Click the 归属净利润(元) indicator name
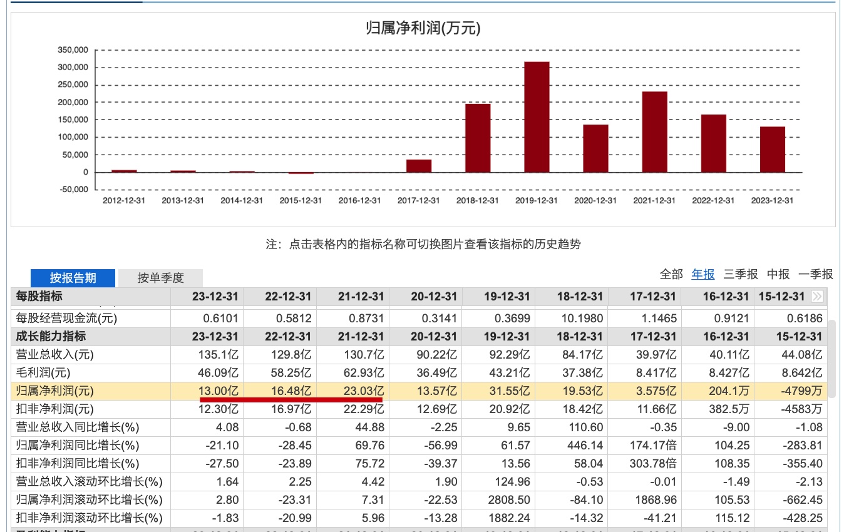This screenshot has width=849, height=532. click(x=55, y=391)
